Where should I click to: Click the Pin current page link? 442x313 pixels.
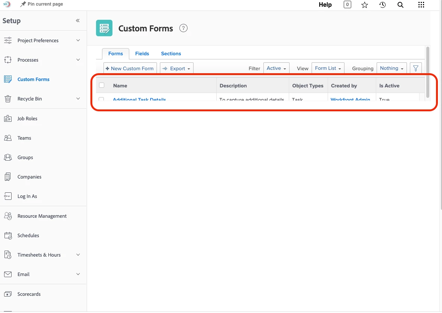pos(45,4)
